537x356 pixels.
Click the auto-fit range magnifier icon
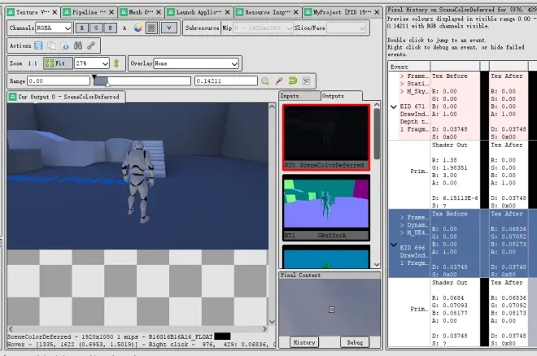click(x=265, y=81)
